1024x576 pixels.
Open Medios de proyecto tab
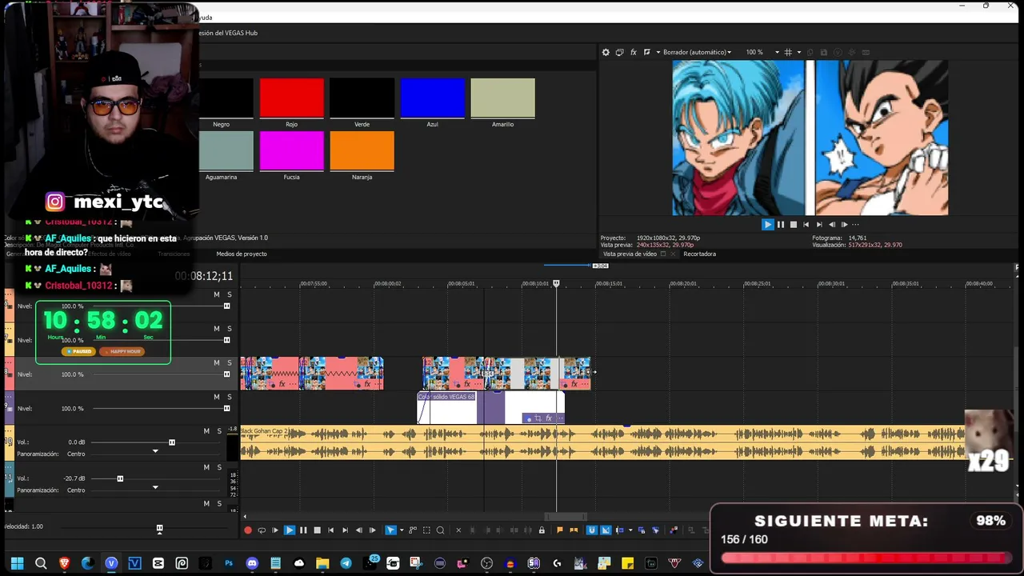pos(242,254)
